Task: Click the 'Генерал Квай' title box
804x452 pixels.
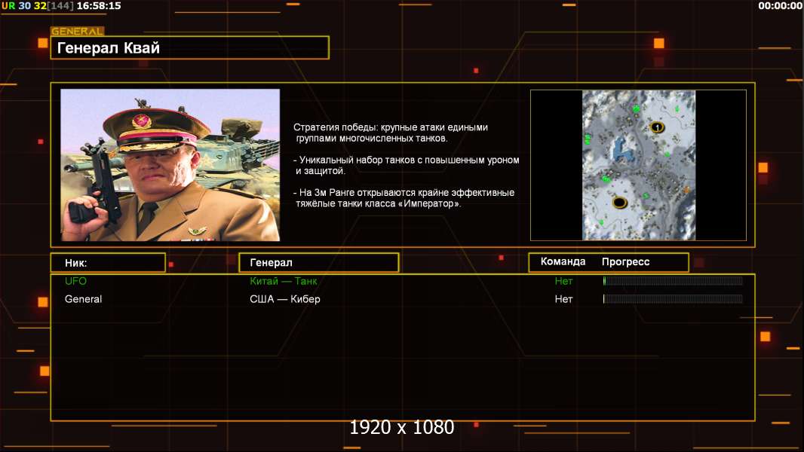Action: [x=190, y=47]
